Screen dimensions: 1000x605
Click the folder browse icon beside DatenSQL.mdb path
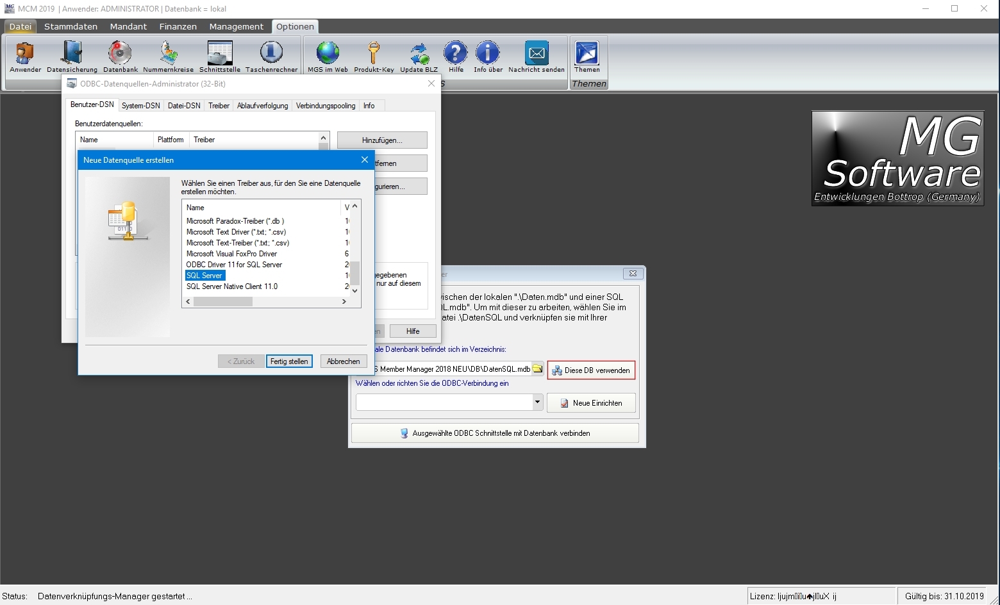coord(537,369)
